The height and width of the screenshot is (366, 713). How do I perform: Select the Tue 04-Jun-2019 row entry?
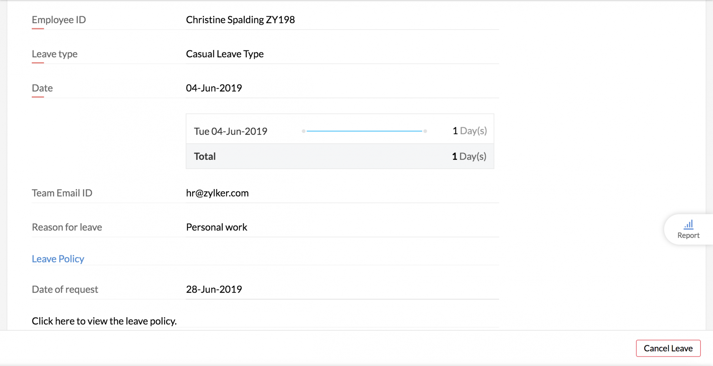tap(230, 131)
